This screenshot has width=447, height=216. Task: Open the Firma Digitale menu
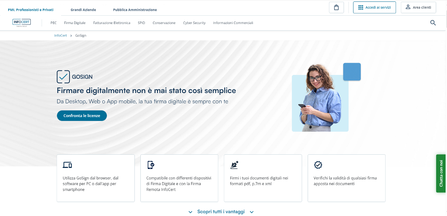[x=75, y=23]
